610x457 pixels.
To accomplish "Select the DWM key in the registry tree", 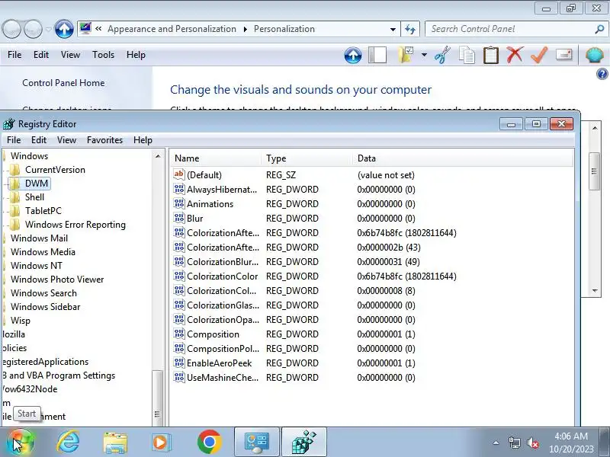I will pyautogui.click(x=37, y=184).
